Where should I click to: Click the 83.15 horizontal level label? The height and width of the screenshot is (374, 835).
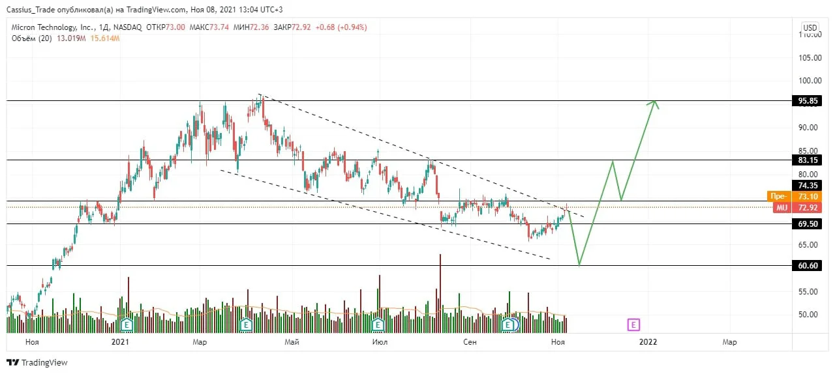point(806,160)
